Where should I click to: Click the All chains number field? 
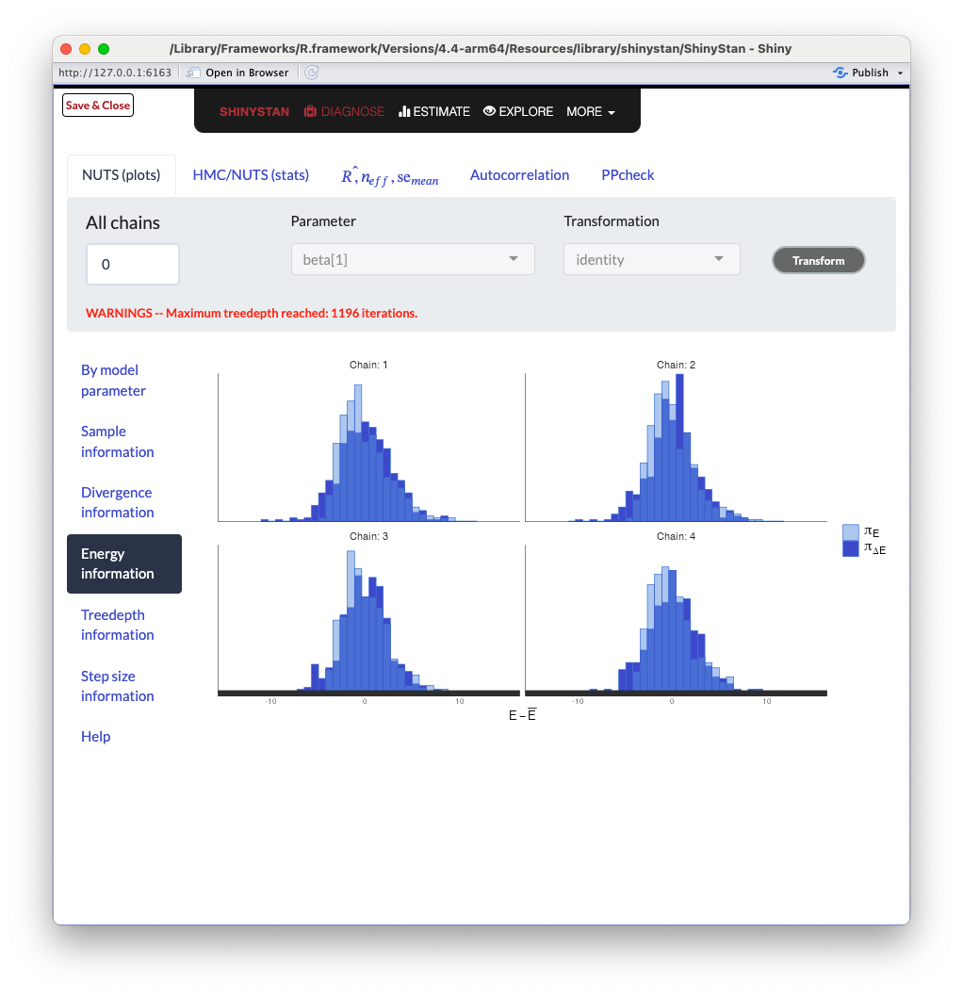(x=133, y=265)
